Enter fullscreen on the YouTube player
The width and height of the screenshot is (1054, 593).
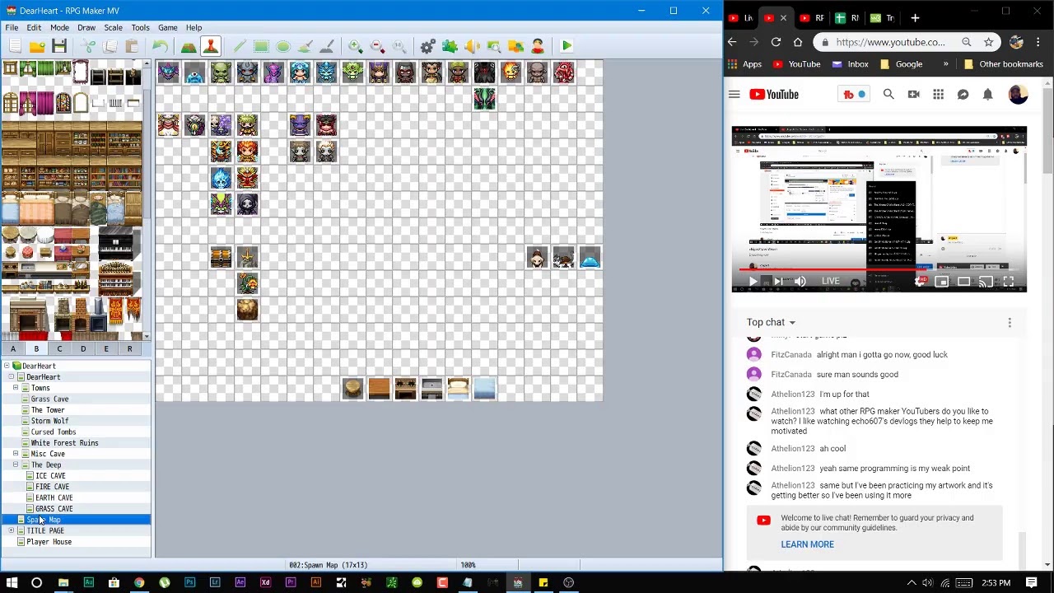tap(1008, 282)
